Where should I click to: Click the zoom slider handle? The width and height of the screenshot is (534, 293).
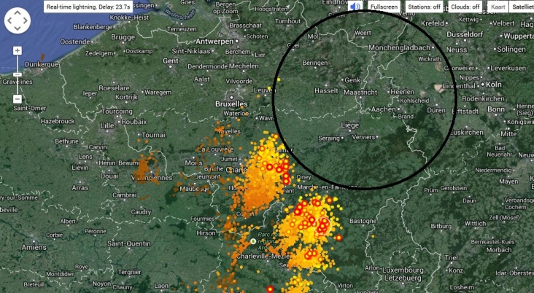click(18, 74)
